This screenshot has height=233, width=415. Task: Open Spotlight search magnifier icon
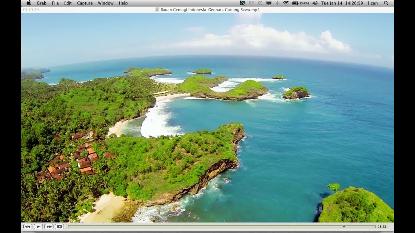(386, 3)
